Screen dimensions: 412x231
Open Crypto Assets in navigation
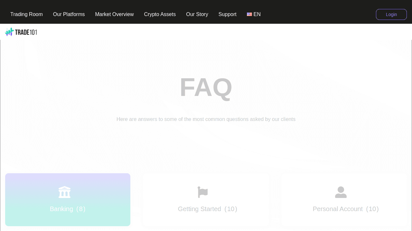160,14
